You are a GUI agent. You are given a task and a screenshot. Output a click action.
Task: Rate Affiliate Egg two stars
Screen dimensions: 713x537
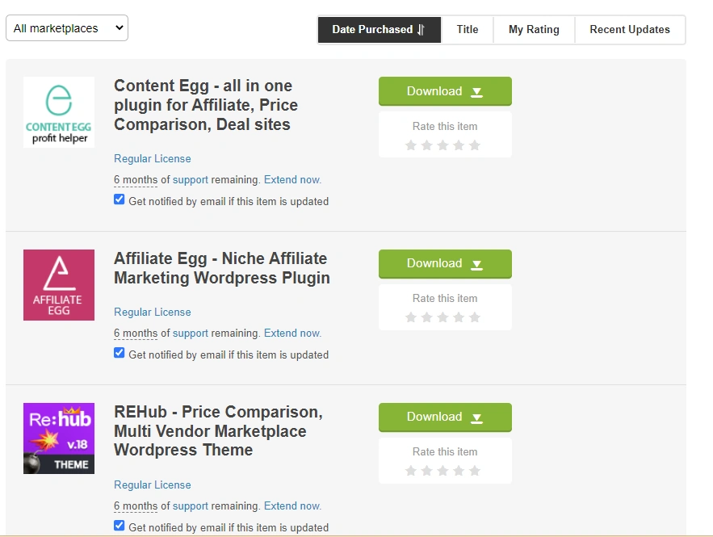click(x=426, y=317)
